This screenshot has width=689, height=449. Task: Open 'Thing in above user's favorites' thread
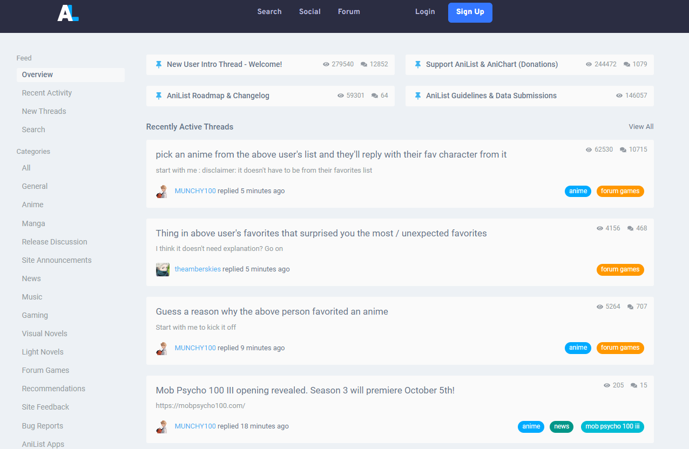point(321,233)
